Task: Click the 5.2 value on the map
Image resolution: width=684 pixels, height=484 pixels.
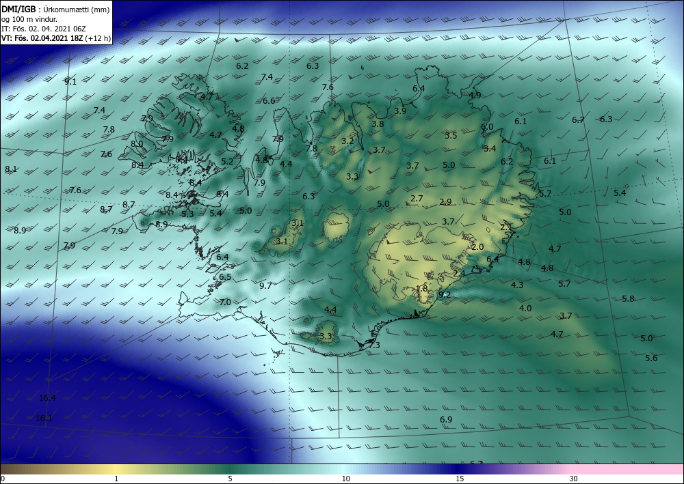Action: point(227,162)
